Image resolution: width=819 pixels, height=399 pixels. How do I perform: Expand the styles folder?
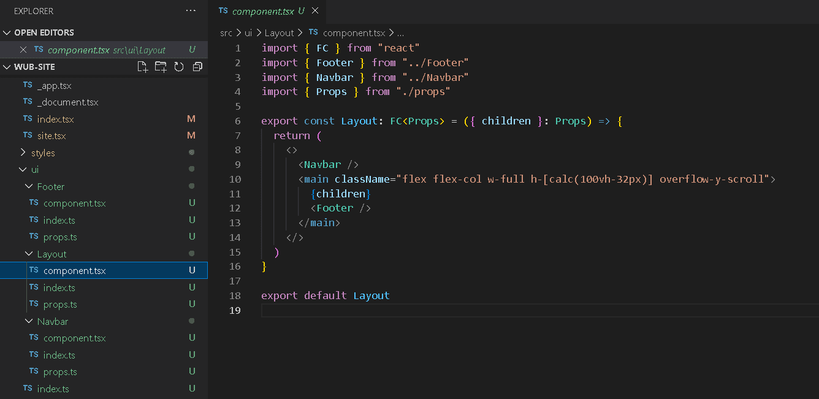[43, 153]
